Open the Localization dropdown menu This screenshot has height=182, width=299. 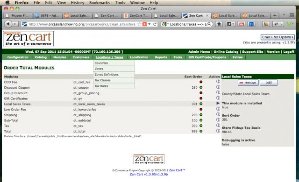tap(139, 57)
